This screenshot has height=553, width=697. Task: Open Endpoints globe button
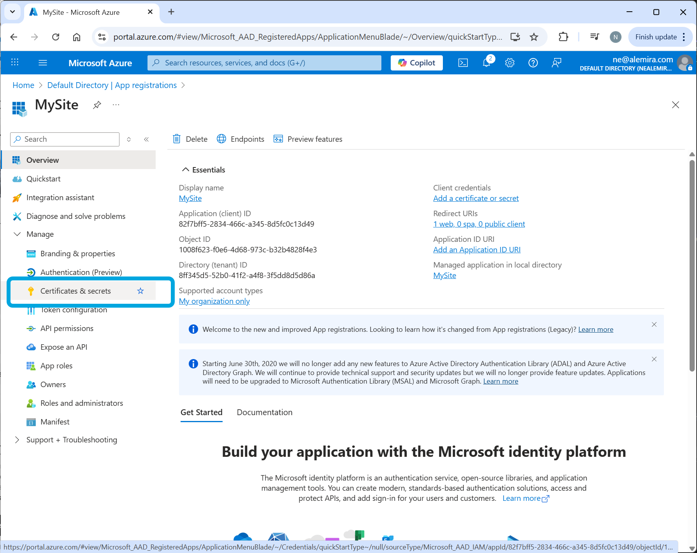click(x=241, y=139)
